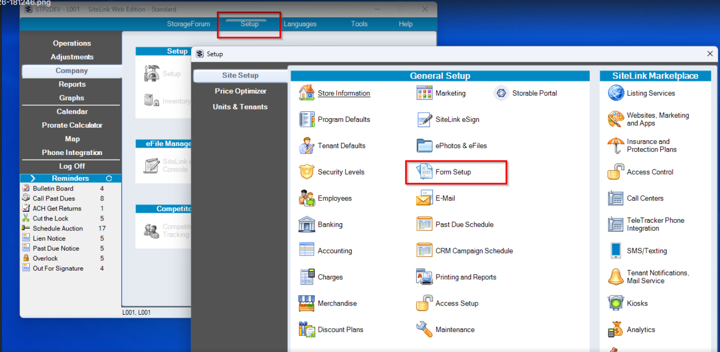This screenshot has height=352, width=720.
Task: Open E-Mail envelope icon
Action: point(424,198)
